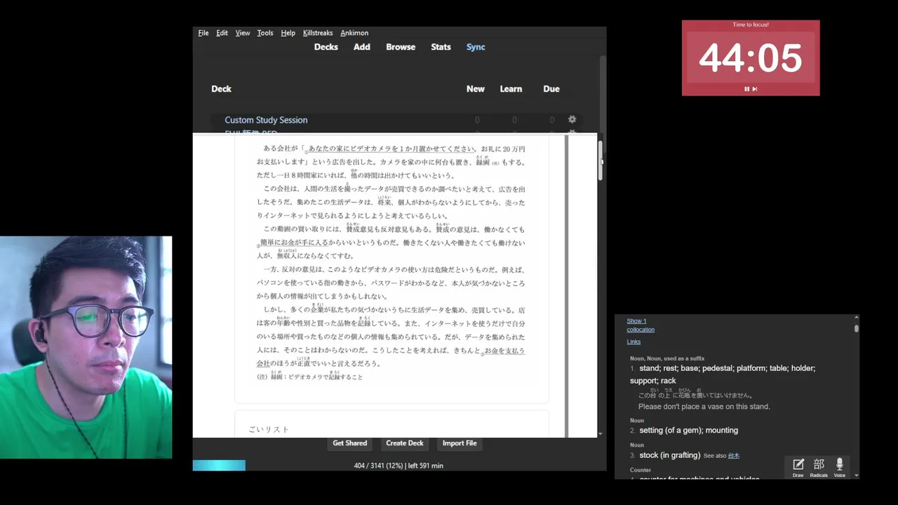Open the Edit menu in Anki

point(222,33)
